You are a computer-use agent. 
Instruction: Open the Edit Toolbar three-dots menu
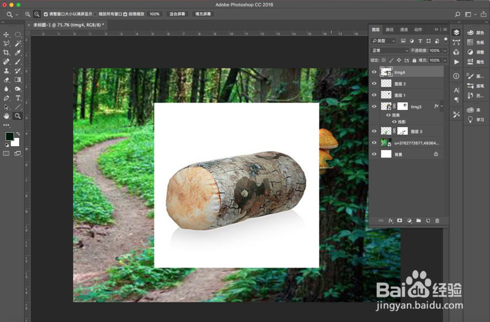6,125
